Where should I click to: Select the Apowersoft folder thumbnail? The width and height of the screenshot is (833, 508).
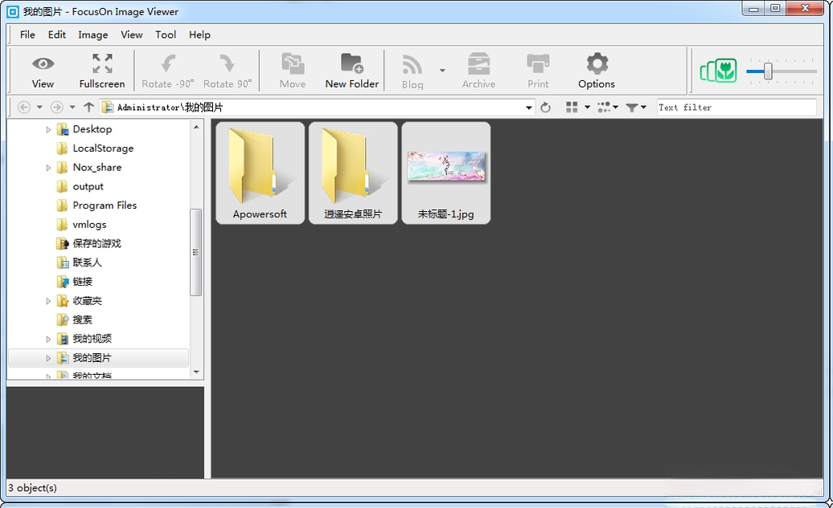point(260,173)
